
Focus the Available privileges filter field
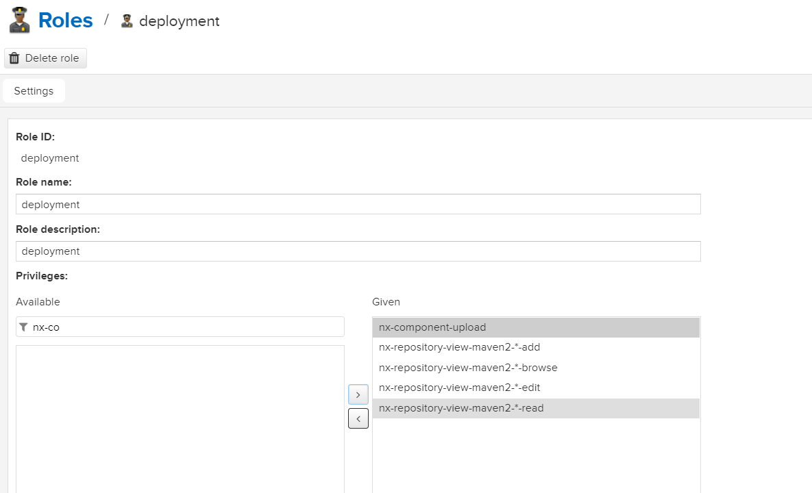pos(180,327)
